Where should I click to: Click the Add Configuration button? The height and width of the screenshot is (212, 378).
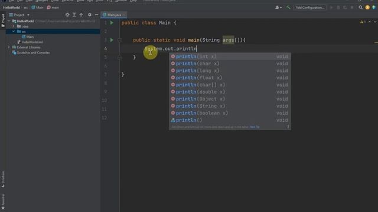(x=309, y=8)
